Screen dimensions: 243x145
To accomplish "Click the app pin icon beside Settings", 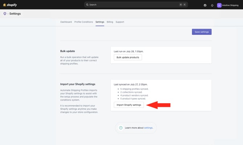I will pyautogui.click(x=5, y=14).
